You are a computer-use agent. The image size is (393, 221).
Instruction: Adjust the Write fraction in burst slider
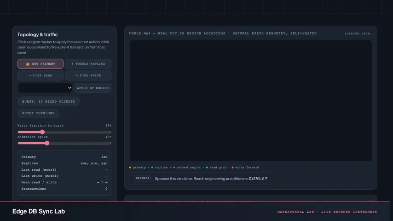point(64,132)
